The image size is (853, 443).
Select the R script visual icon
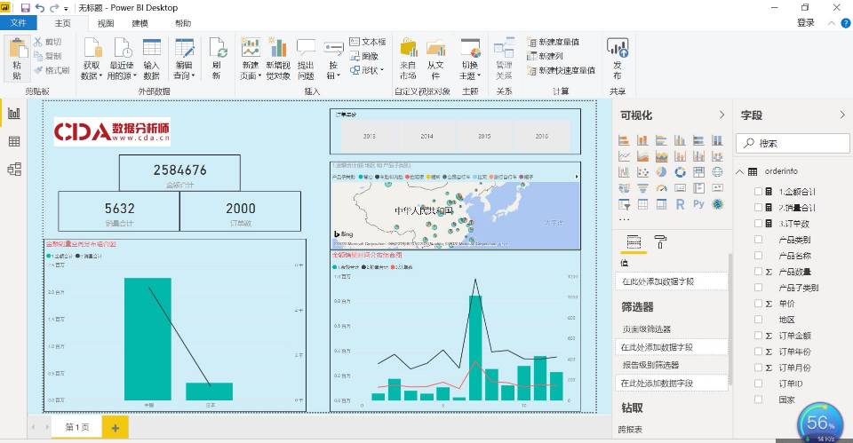(678, 204)
